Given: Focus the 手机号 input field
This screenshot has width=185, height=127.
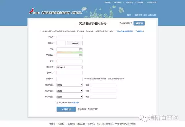Looking at the screenshot, I should click(x=69, y=37).
